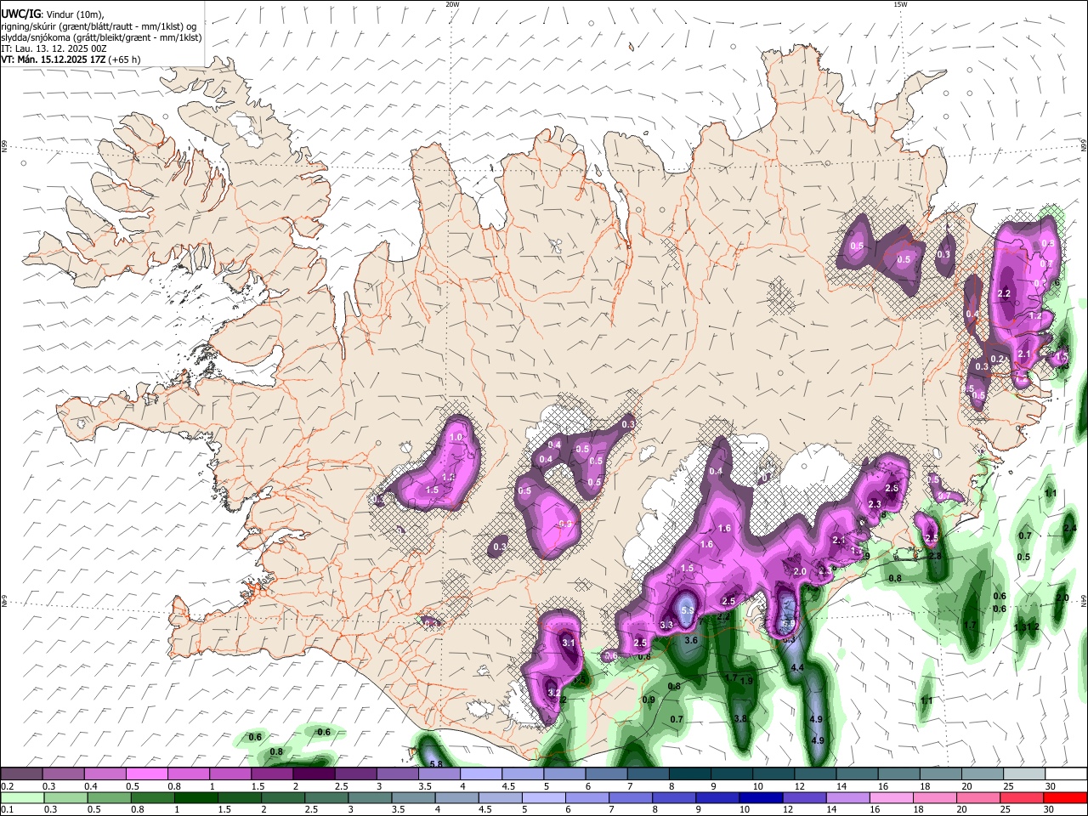Click the dark plum 0.2 swatch in upper legend row
This screenshot has height=816, width=1088.
coord(21,774)
